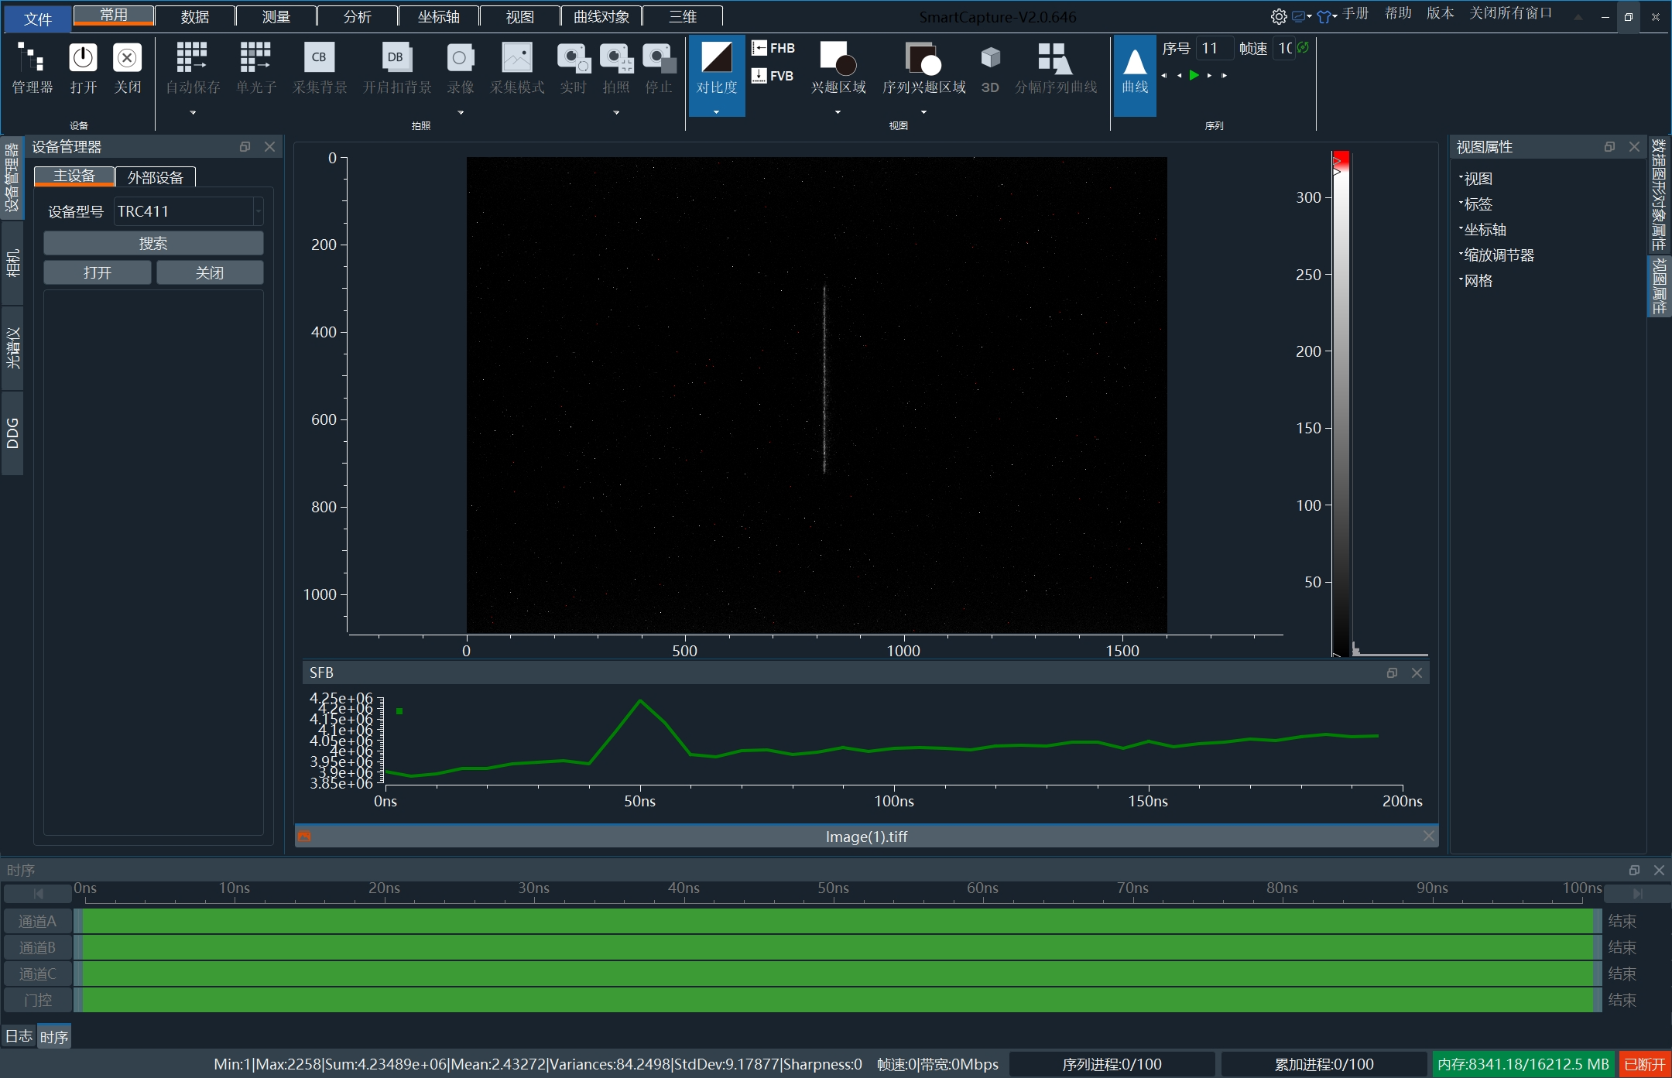Switch to the 曲线对象 ribbon tab
This screenshot has height=1078, width=1672.
coord(601,16)
